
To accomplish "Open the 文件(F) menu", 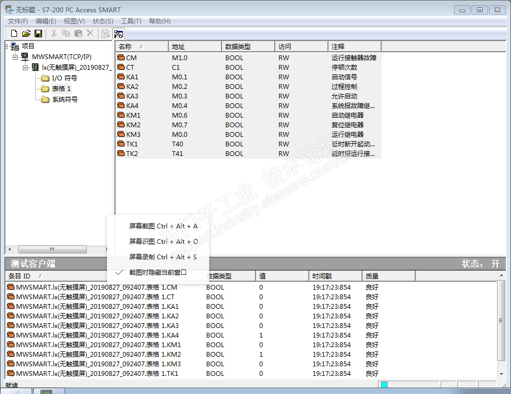I will tap(18, 21).
